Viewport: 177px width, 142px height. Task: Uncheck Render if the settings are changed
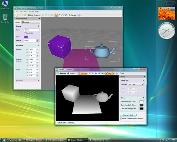click(121, 118)
